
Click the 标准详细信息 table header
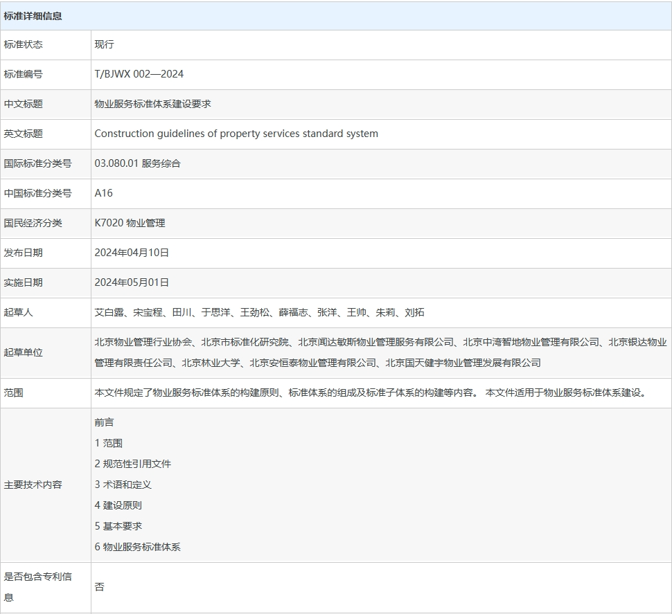point(33,15)
